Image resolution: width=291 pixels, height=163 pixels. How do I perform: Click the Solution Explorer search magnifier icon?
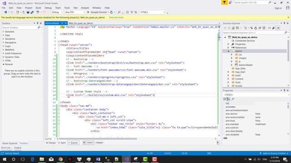coord(286,33)
